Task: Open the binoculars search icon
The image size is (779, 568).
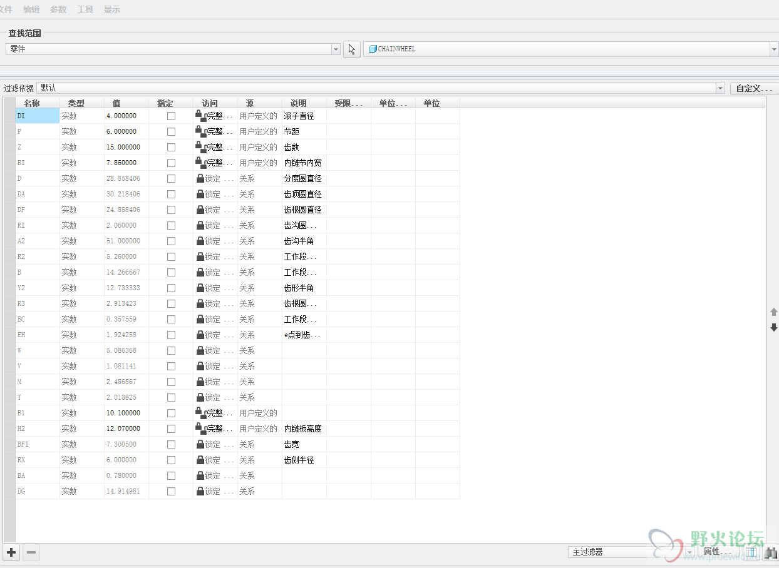Action: pos(771,552)
